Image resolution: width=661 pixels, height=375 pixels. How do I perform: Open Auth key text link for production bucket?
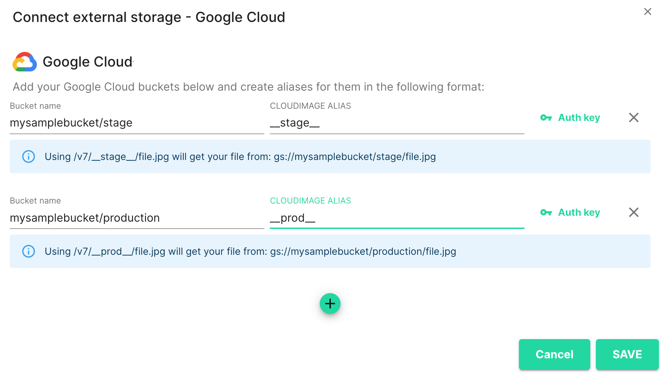pos(579,213)
